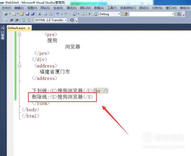Open the 工具箱 side panel tab
The height and width of the screenshot is (156, 191).
(2, 33)
